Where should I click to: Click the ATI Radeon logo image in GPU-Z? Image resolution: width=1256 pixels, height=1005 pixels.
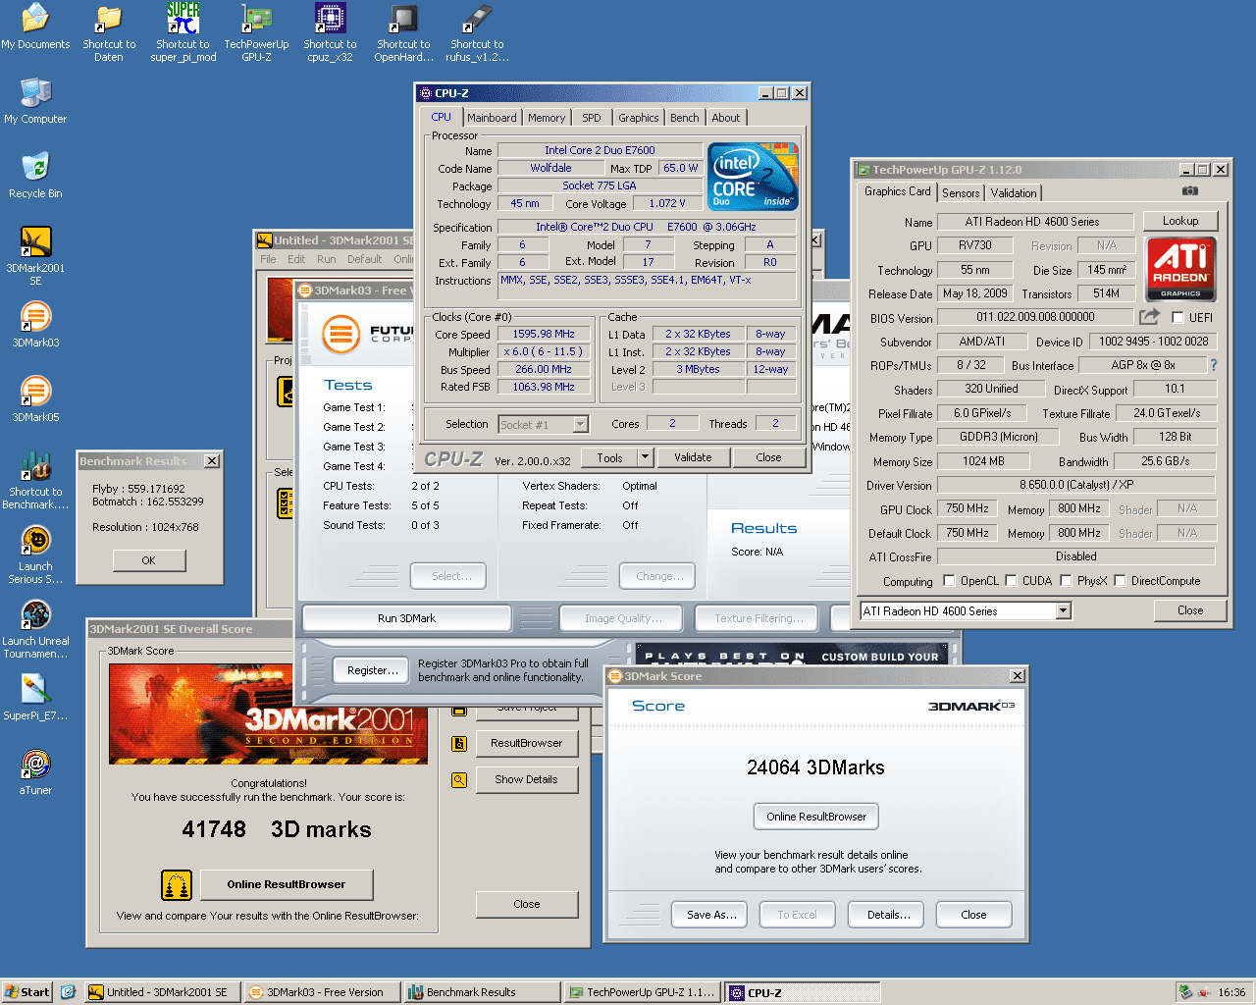coord(1181,268)
